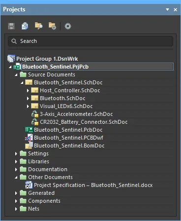
Task: Click the Generated folder icon
Action: [23, 193]
